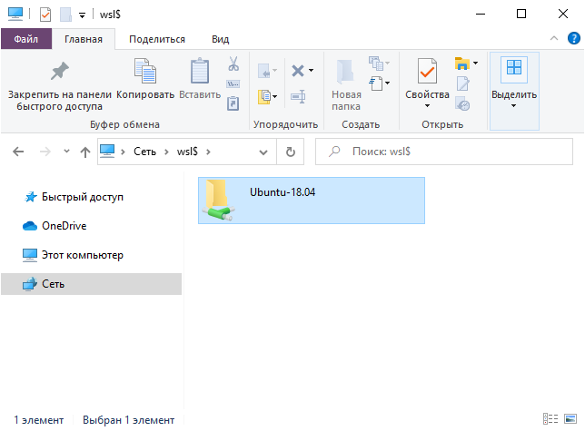Viewport: 585px width, 431px height.
Task: Click the Refresh icon beside address bar
Action: 291,152
